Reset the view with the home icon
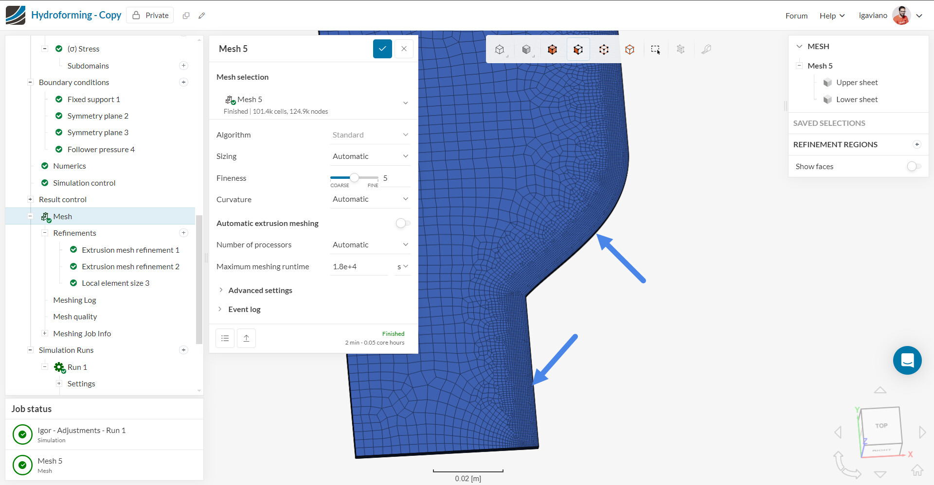The image size is (934, 485). pos(917,470)
